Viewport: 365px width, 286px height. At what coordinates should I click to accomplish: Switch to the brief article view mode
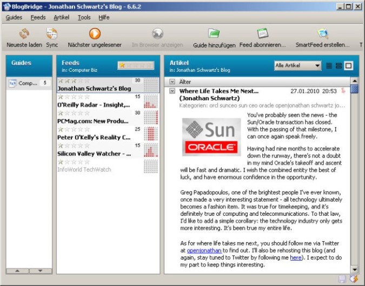(339, 66)
